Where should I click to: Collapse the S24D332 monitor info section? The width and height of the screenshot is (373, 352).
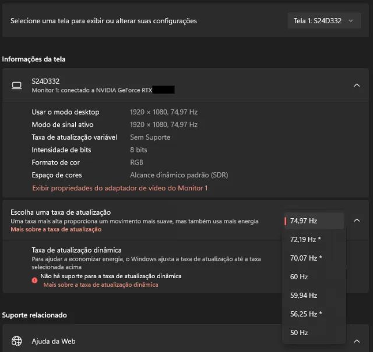coord(357,86)
